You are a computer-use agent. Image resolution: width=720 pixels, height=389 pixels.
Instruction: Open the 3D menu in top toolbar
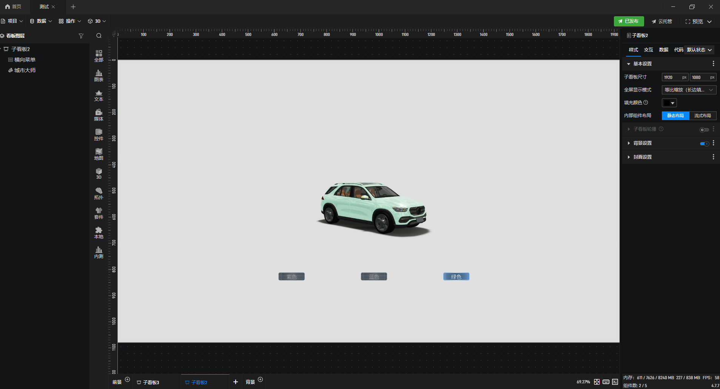(x=97, y=21)
